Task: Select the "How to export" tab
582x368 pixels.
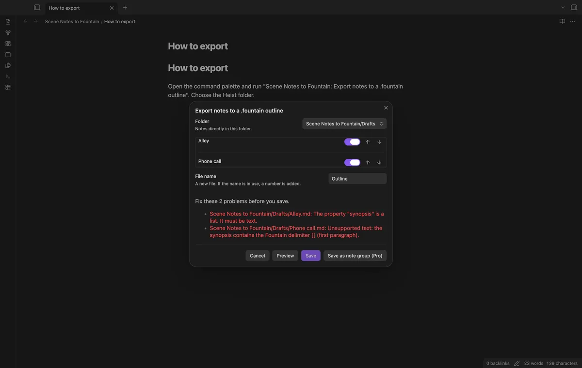Action: click(x=80, y=8)
